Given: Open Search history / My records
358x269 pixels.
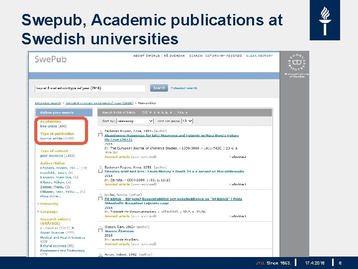Looking at the screenshot, I should pyautogui.click(x=215, y=56).
